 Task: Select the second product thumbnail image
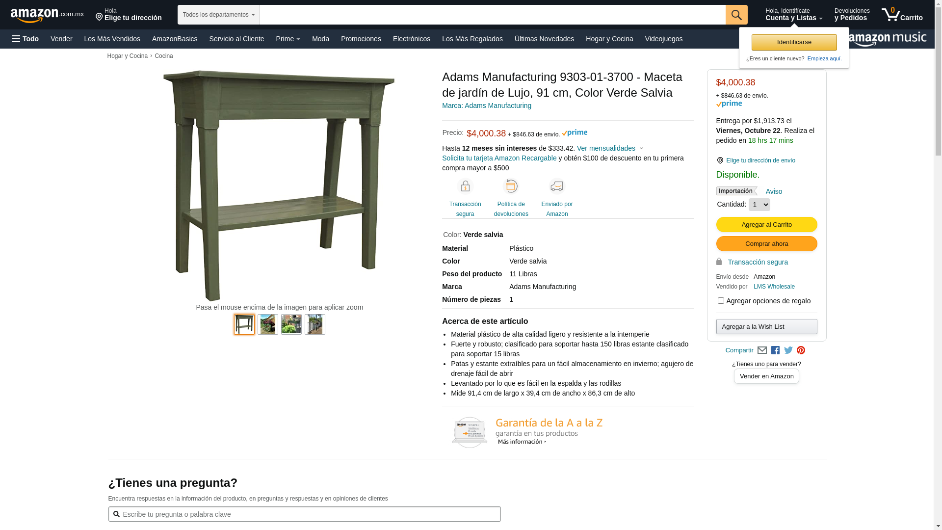click(x=268, y=324)
